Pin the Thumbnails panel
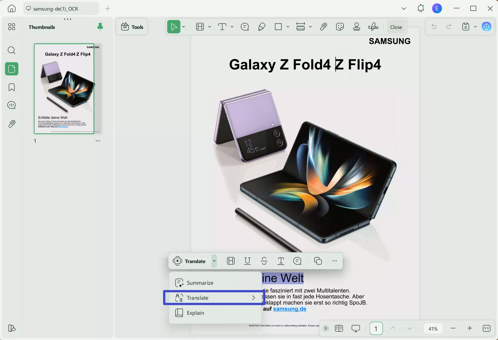Image resolution: width=498 pixels, height=340 pixels. (100, 27)
